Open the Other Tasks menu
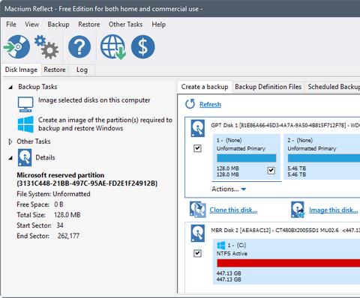Screen dimensions: 360x298 [x=125, y=25]
